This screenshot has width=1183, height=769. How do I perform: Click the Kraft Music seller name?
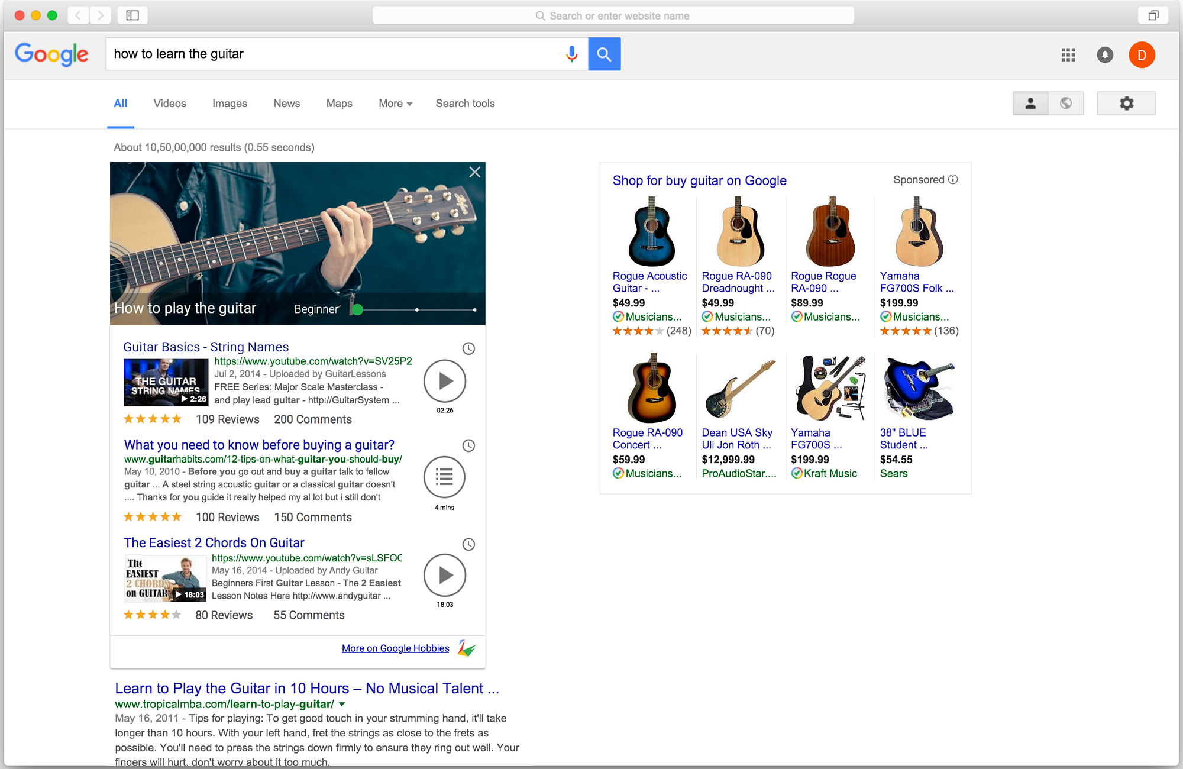point(830,473)
